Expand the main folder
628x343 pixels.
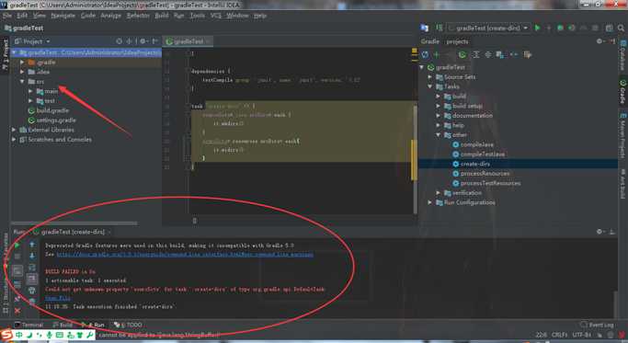(x=30, y=91)
